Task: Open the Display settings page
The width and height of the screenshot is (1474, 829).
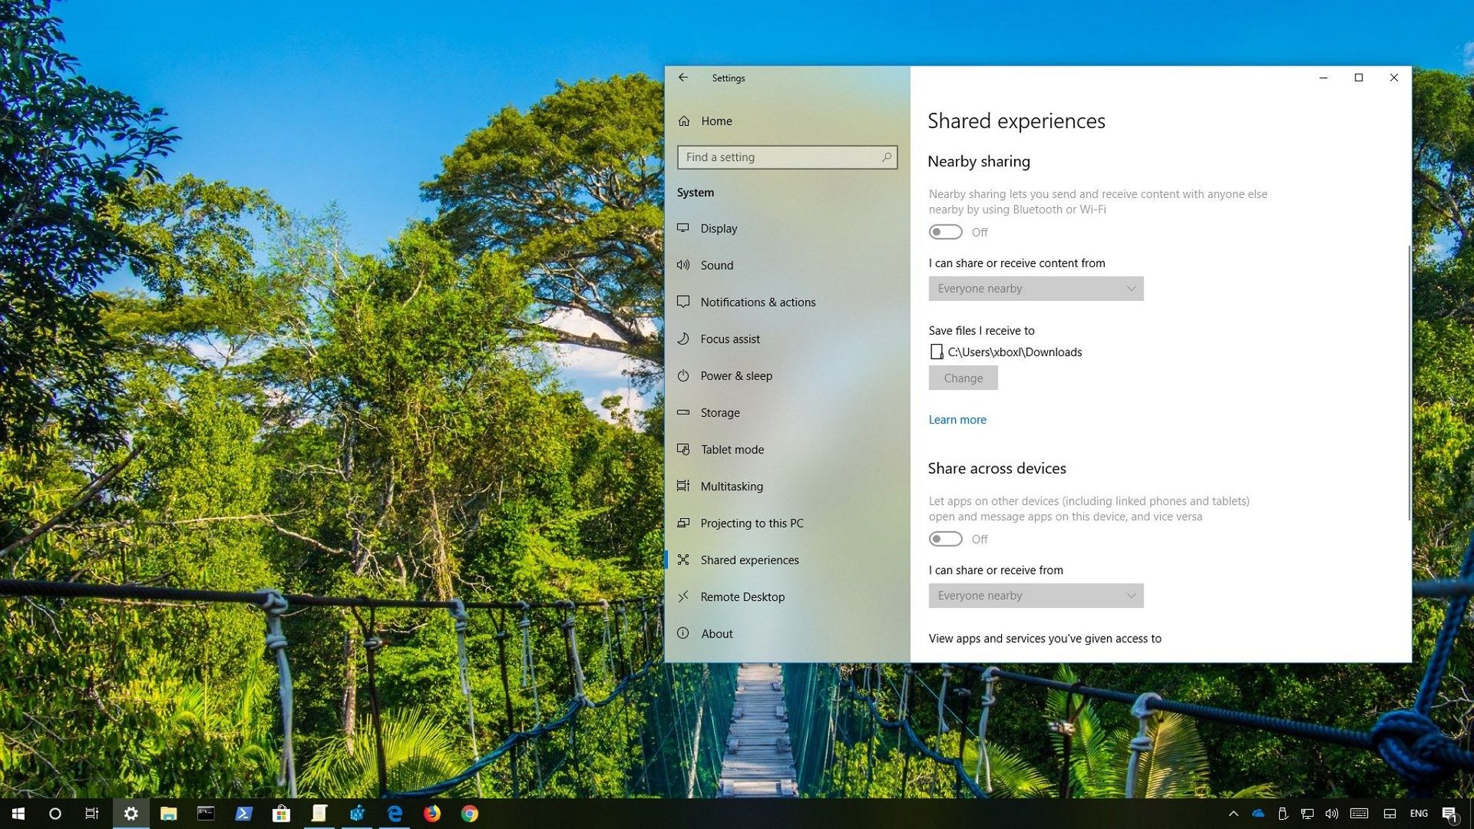Action: click(x=719, y=228)
